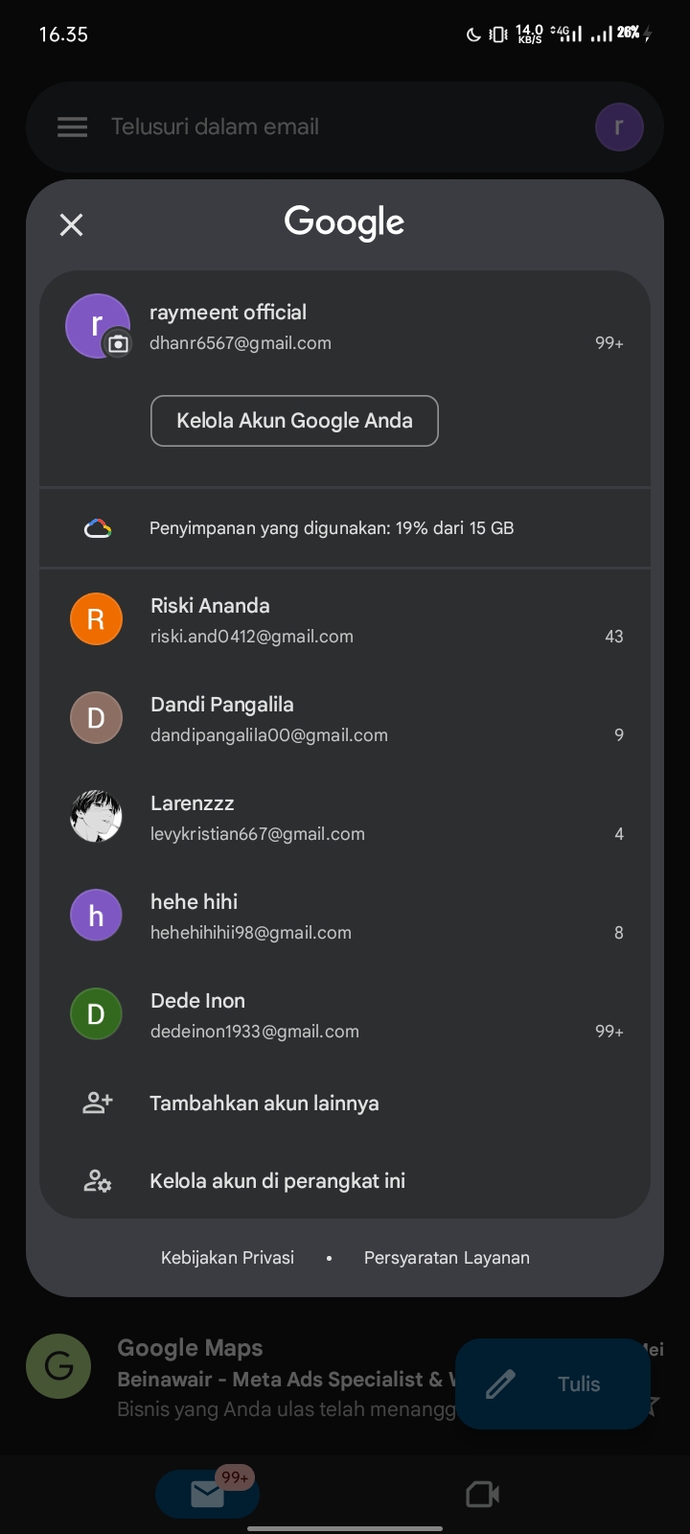Tap the top-right account avatar in search bar
The width and height of the screenshot is (690, 1534).
619,128
